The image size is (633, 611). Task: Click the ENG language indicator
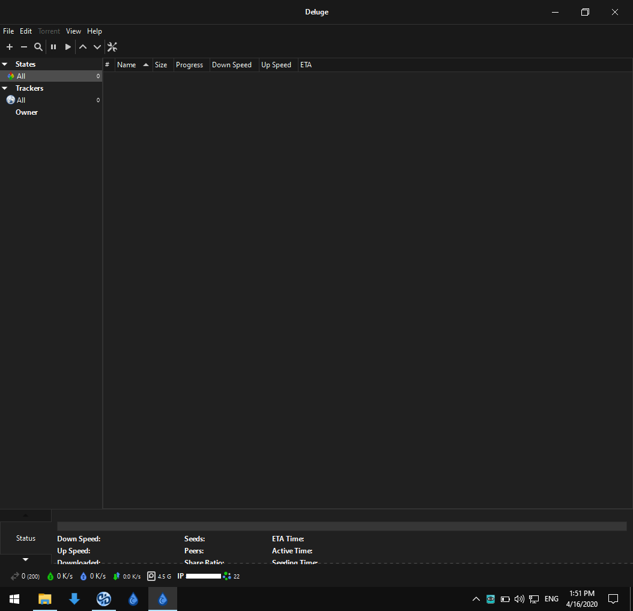click(551, 599)
